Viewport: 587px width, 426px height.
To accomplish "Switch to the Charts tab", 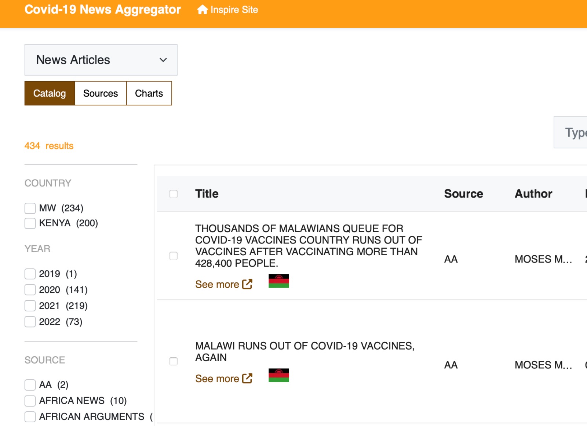I will tap(149, 93).
